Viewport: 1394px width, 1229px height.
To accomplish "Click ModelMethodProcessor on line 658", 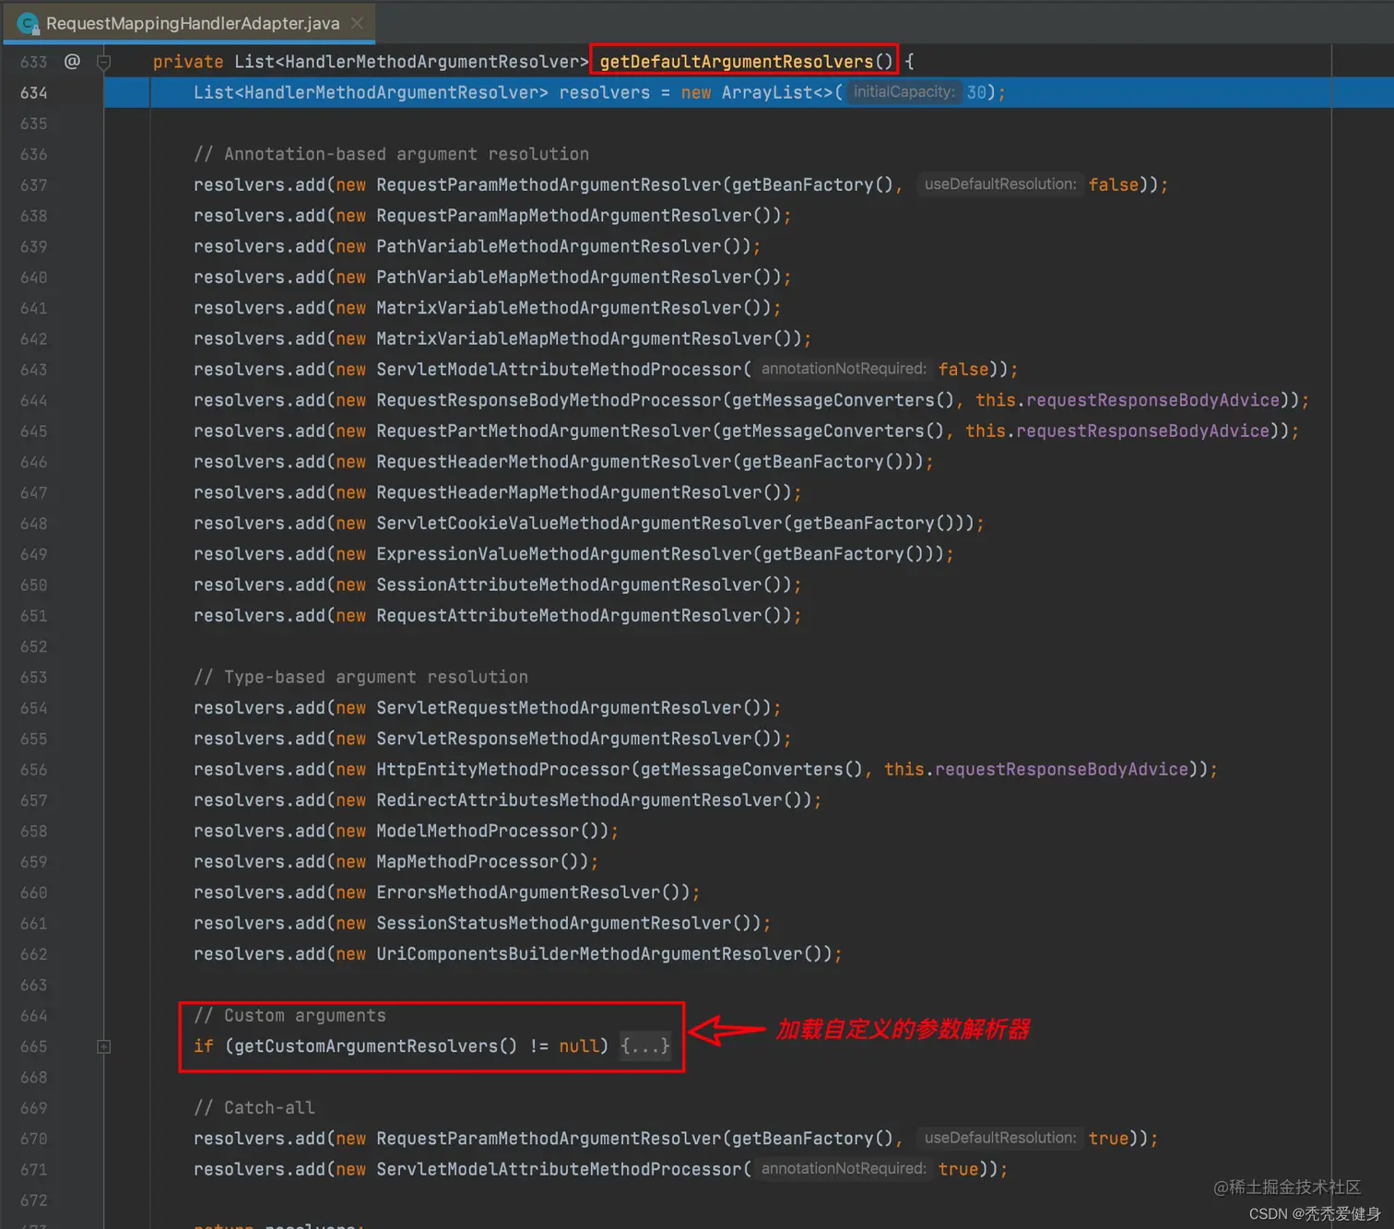I will 478,831.
